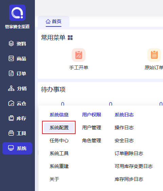
Task: Open the 工具 sidebar section
Action: (x=17, y=133)
